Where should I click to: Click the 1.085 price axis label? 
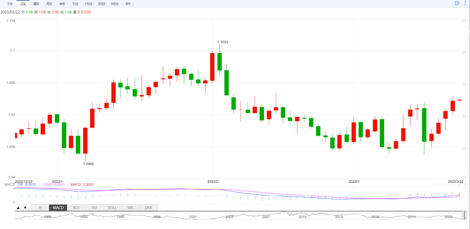(x=11, y=83)
